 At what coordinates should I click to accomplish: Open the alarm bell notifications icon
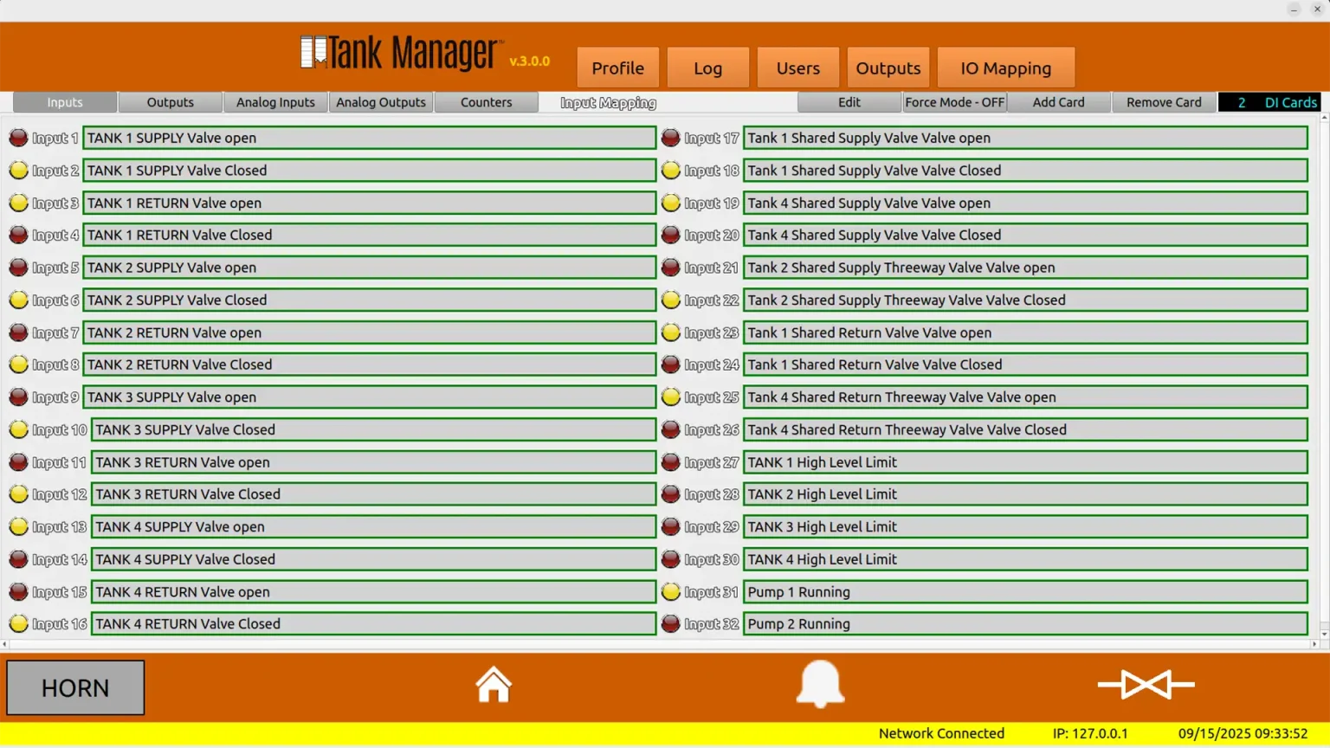pyautogui.click(x=820, y=684)
